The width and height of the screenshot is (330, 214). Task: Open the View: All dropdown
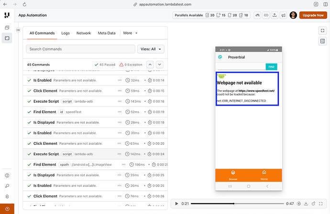pos(151,49)
